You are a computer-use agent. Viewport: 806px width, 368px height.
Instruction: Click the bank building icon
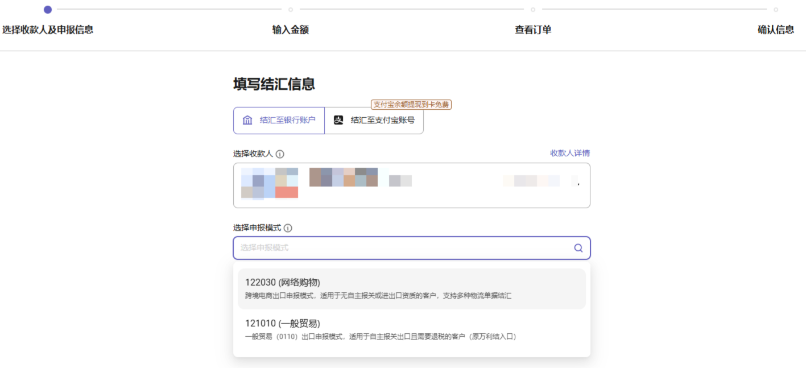tap(247, 121)
